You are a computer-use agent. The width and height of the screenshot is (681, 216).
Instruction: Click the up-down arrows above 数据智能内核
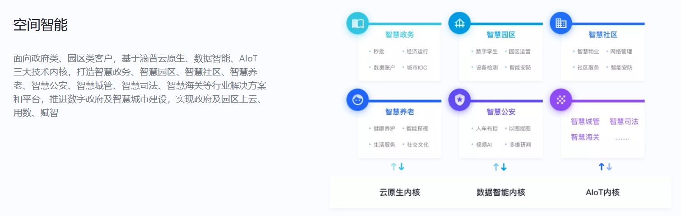pos(500,167)
